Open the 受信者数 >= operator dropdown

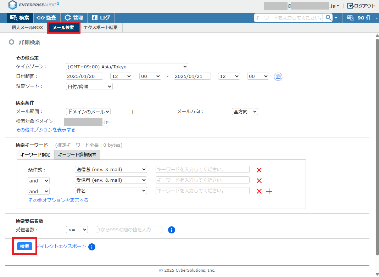(77, 230)
